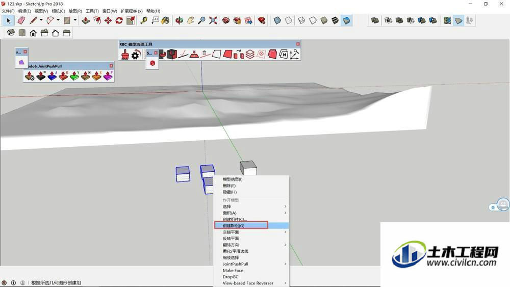
Task: Click the stacked layers icon in RBC toolbar
Action: tap(250, 54)
